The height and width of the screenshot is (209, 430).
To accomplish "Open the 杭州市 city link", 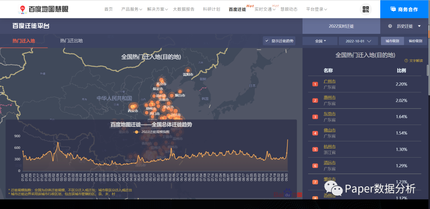I will click(x=330, y=147).
